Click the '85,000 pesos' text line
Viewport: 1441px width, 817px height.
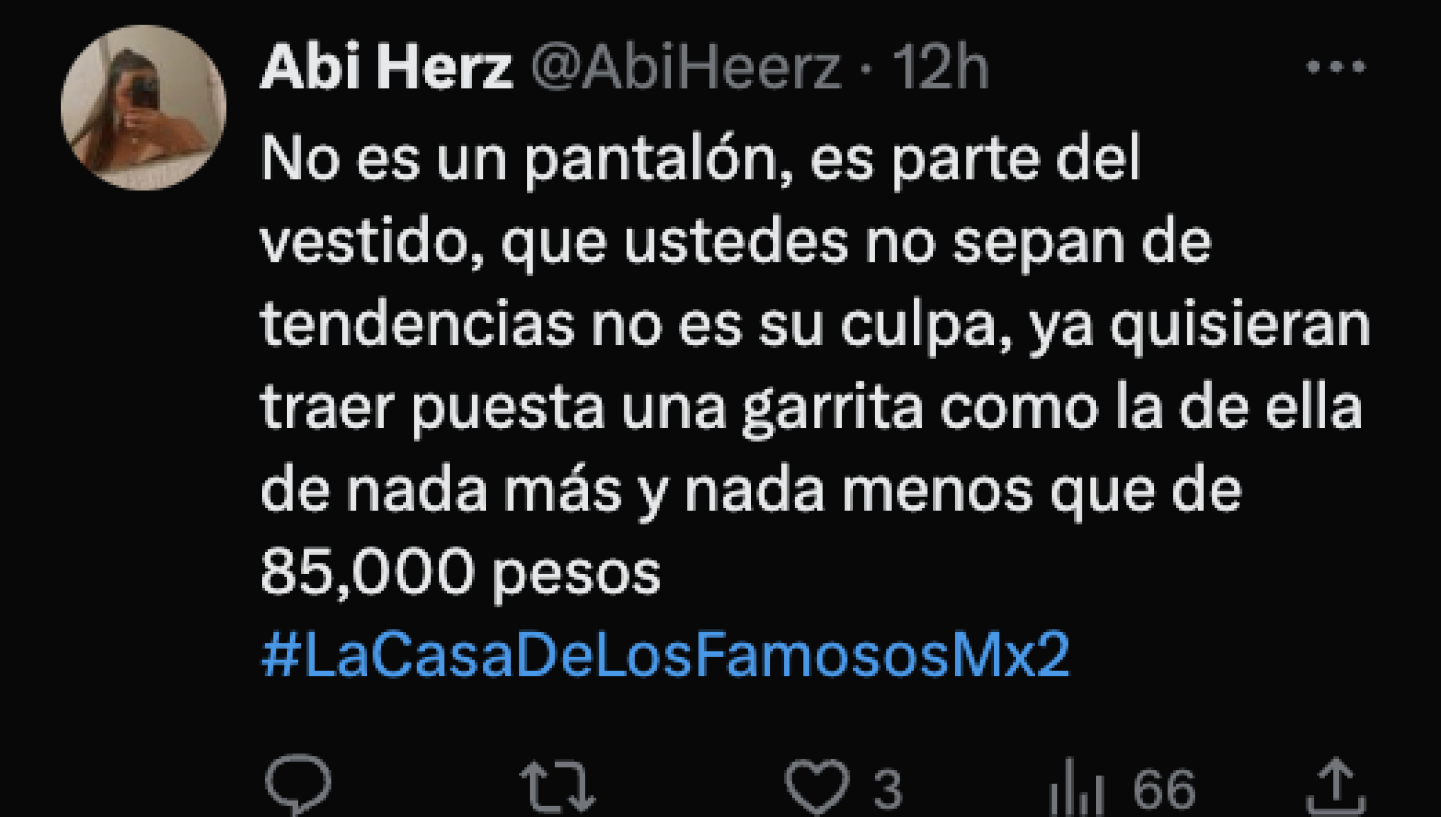(461, 572)
